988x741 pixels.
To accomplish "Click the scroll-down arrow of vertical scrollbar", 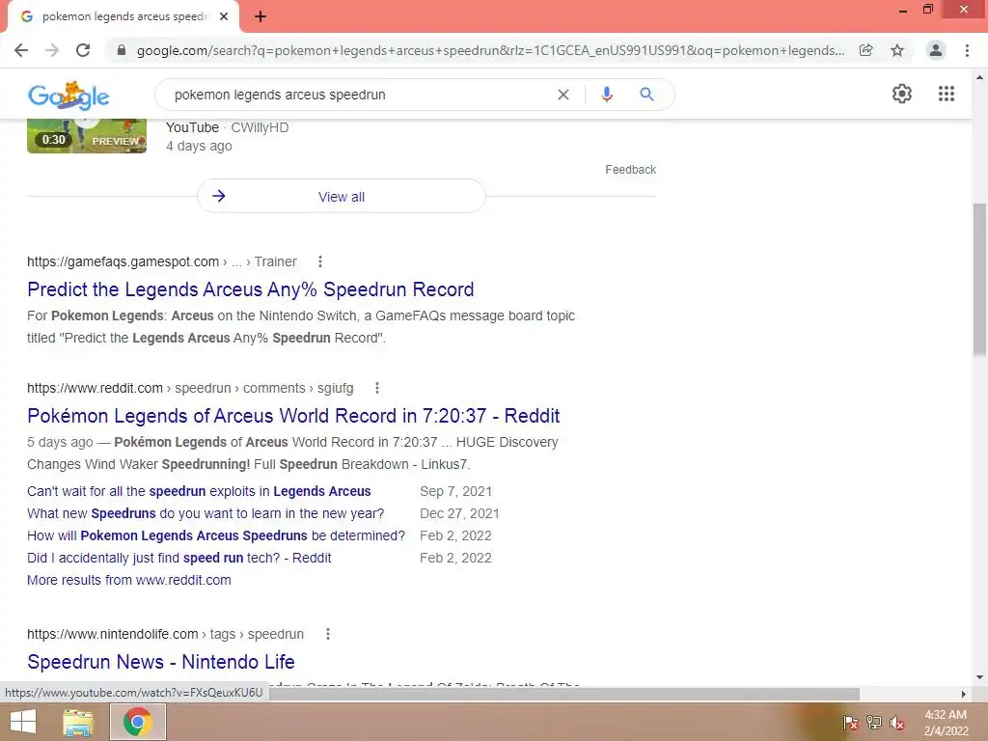I will coord(979,677).
